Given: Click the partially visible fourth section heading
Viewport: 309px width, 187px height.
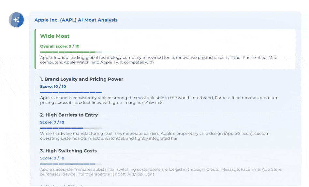Looking at the screenshot, I should coord(61,186).
